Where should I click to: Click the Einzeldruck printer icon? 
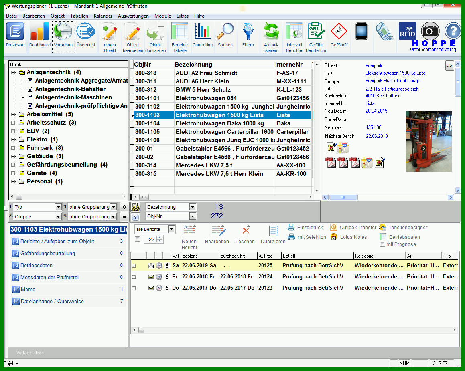[x=291, y=228]
